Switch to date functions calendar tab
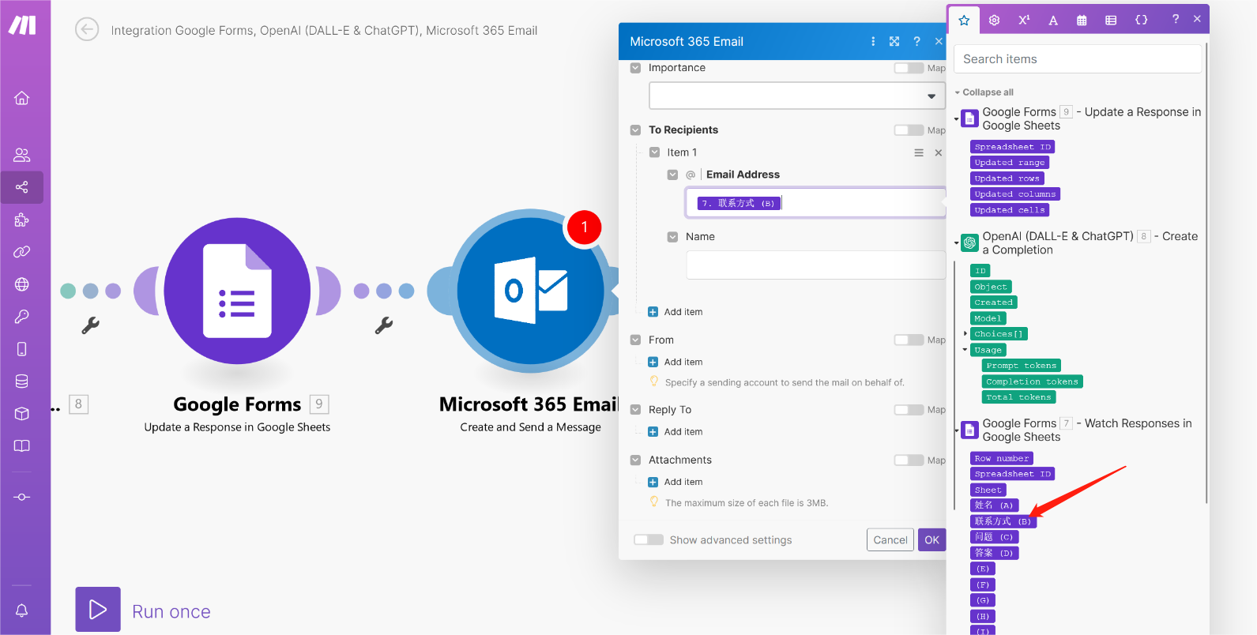 tap(1082, 20)
